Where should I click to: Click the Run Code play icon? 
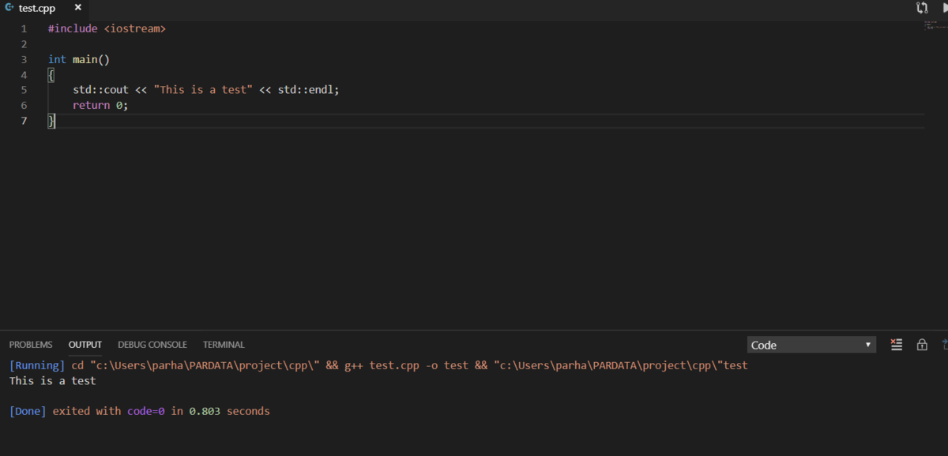943,8
